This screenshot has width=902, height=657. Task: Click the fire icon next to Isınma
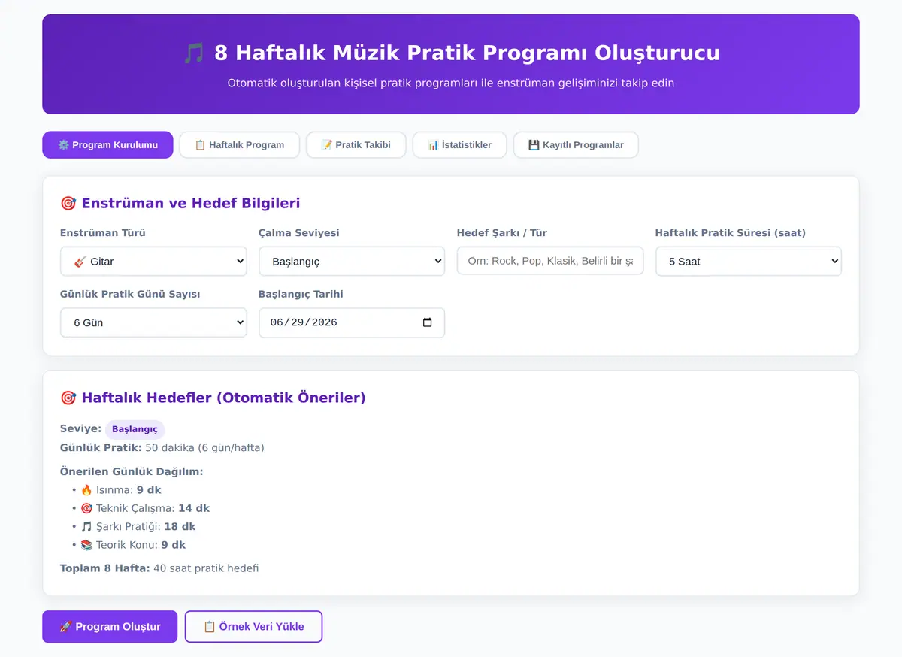pos(86,490)
